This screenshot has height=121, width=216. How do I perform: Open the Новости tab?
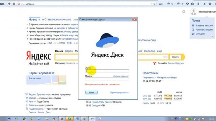tap(34, 19)
